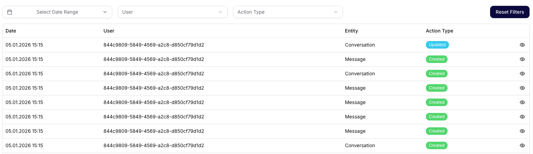Click eye icon of the second Message row

522,88
